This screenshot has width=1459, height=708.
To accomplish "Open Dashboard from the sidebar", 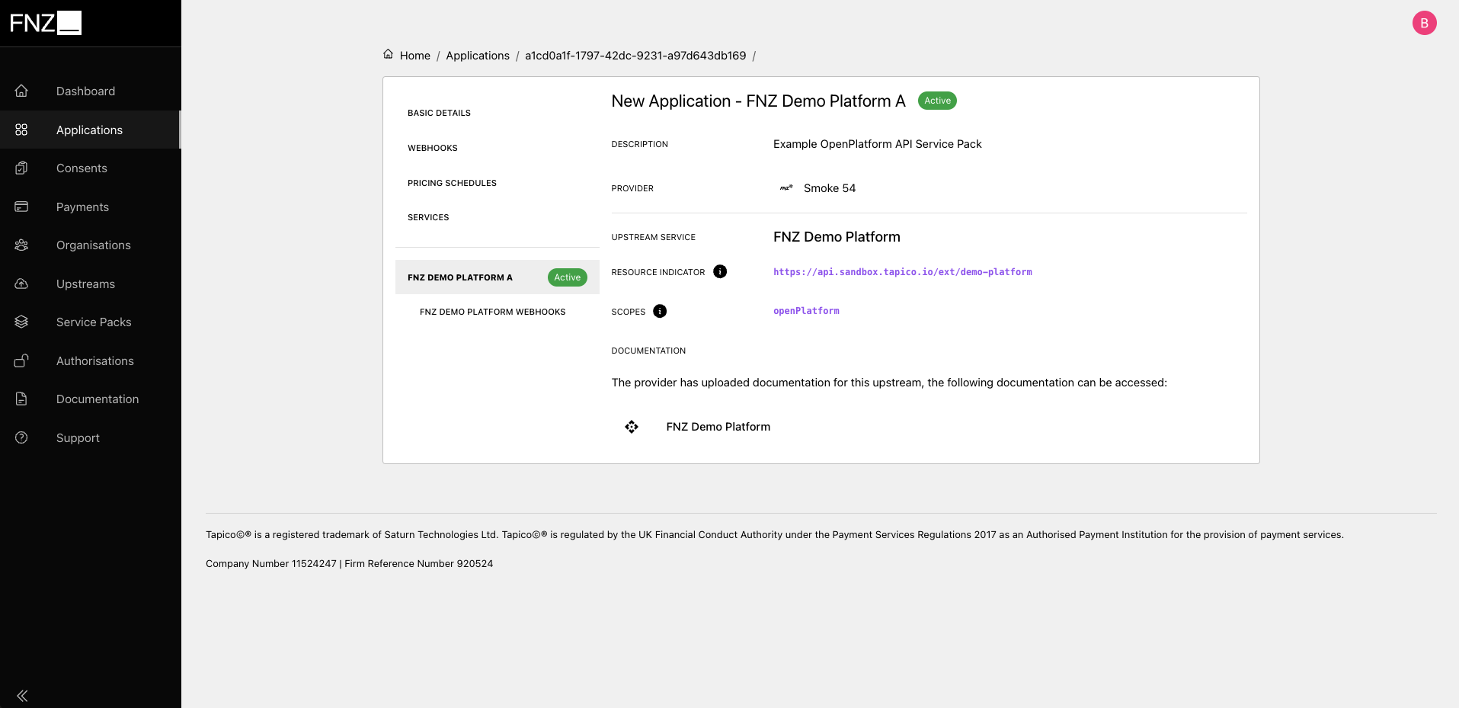I will pos(85,91).
